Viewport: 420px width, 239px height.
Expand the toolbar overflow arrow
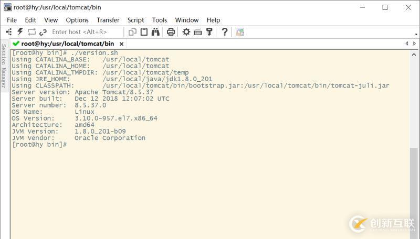pos(416,34)
